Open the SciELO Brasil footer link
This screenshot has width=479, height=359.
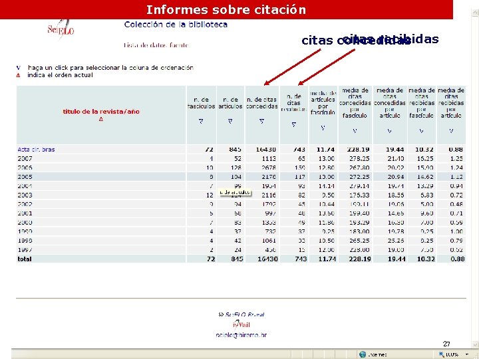coord(245,314)
